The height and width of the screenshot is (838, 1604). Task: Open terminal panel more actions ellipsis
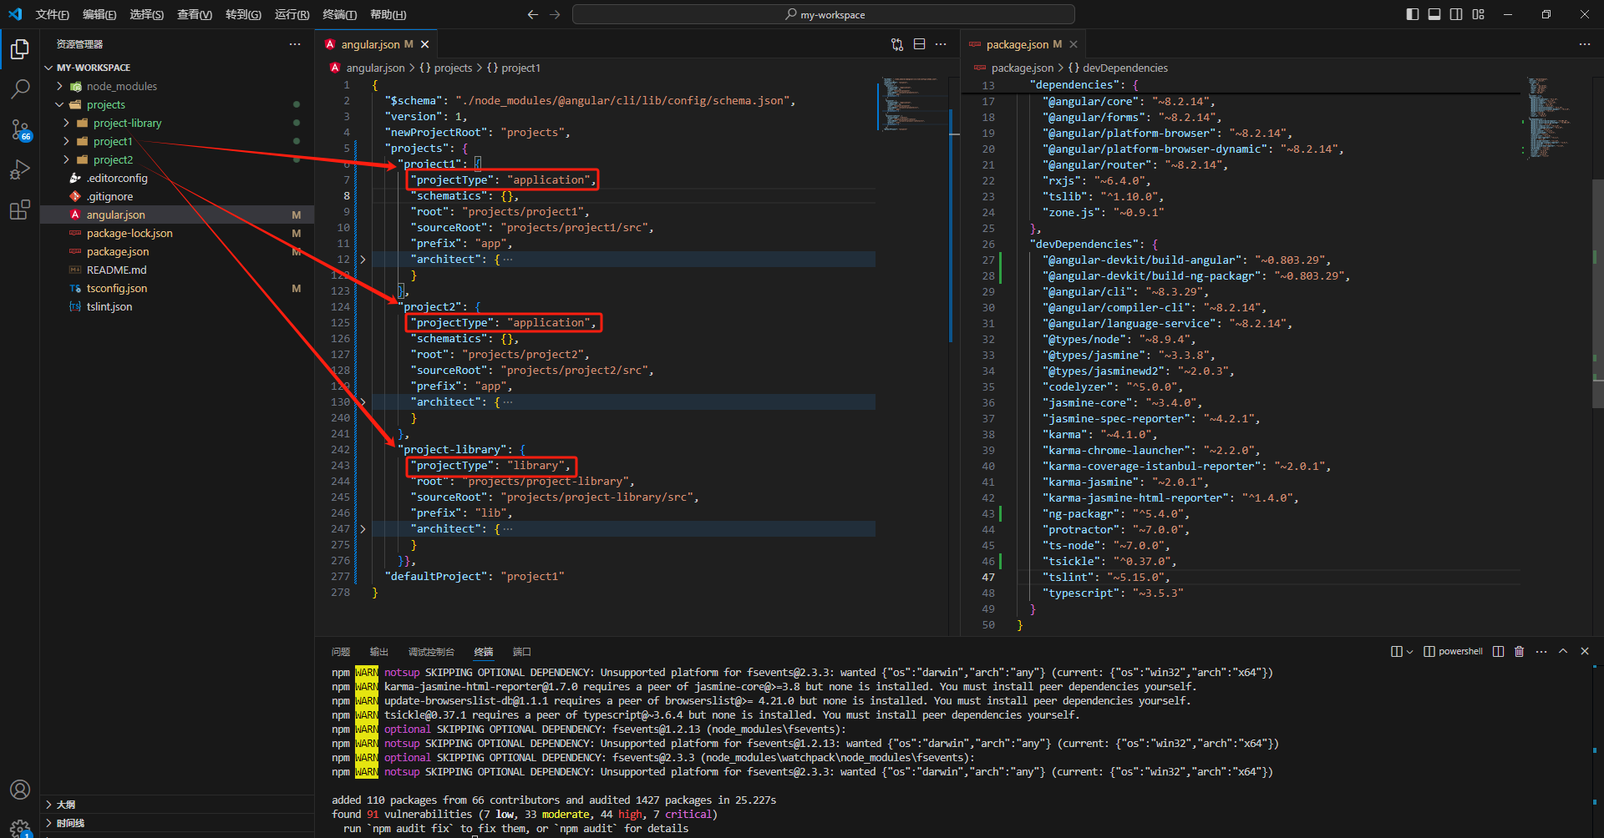[x=1541, y=651]
